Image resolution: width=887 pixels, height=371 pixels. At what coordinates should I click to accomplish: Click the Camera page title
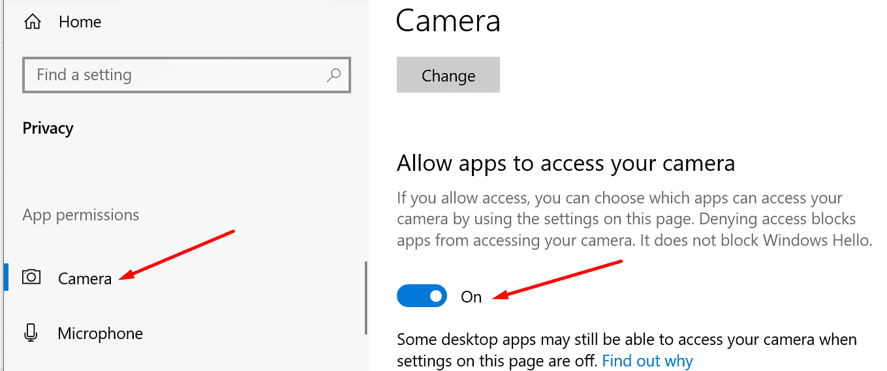448,20
